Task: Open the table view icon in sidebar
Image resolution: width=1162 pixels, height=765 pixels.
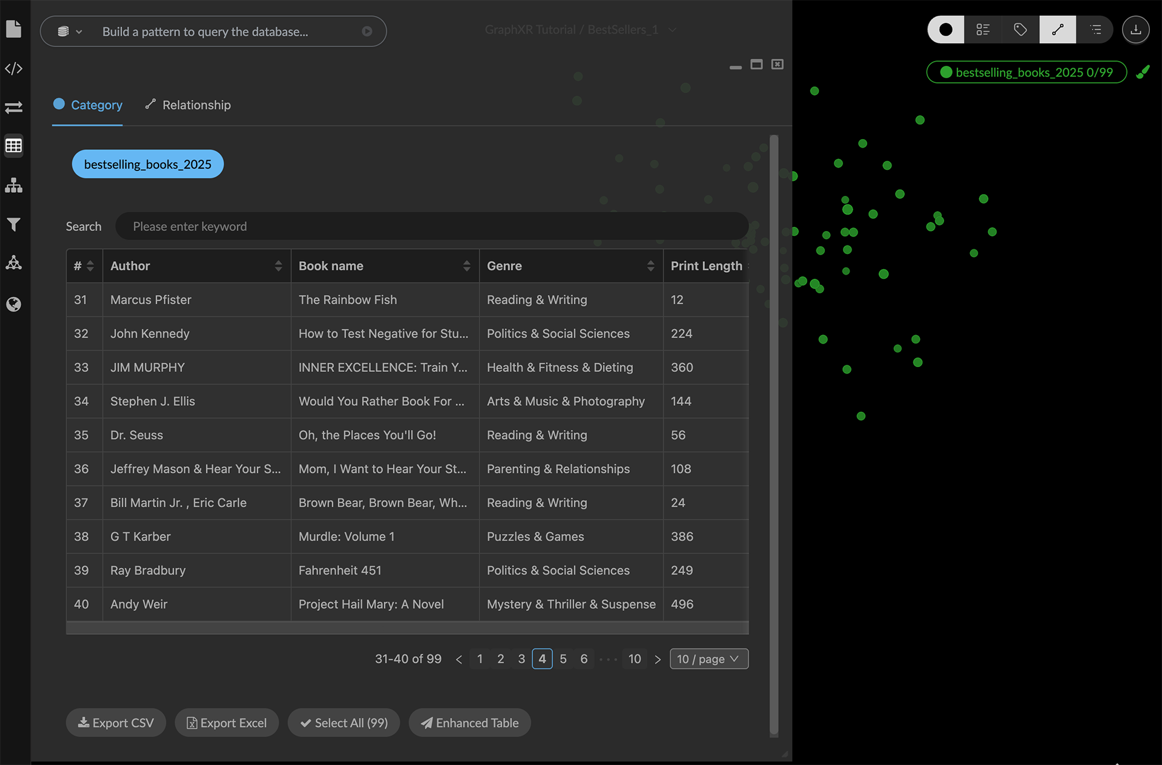Action: pos(13,146)
